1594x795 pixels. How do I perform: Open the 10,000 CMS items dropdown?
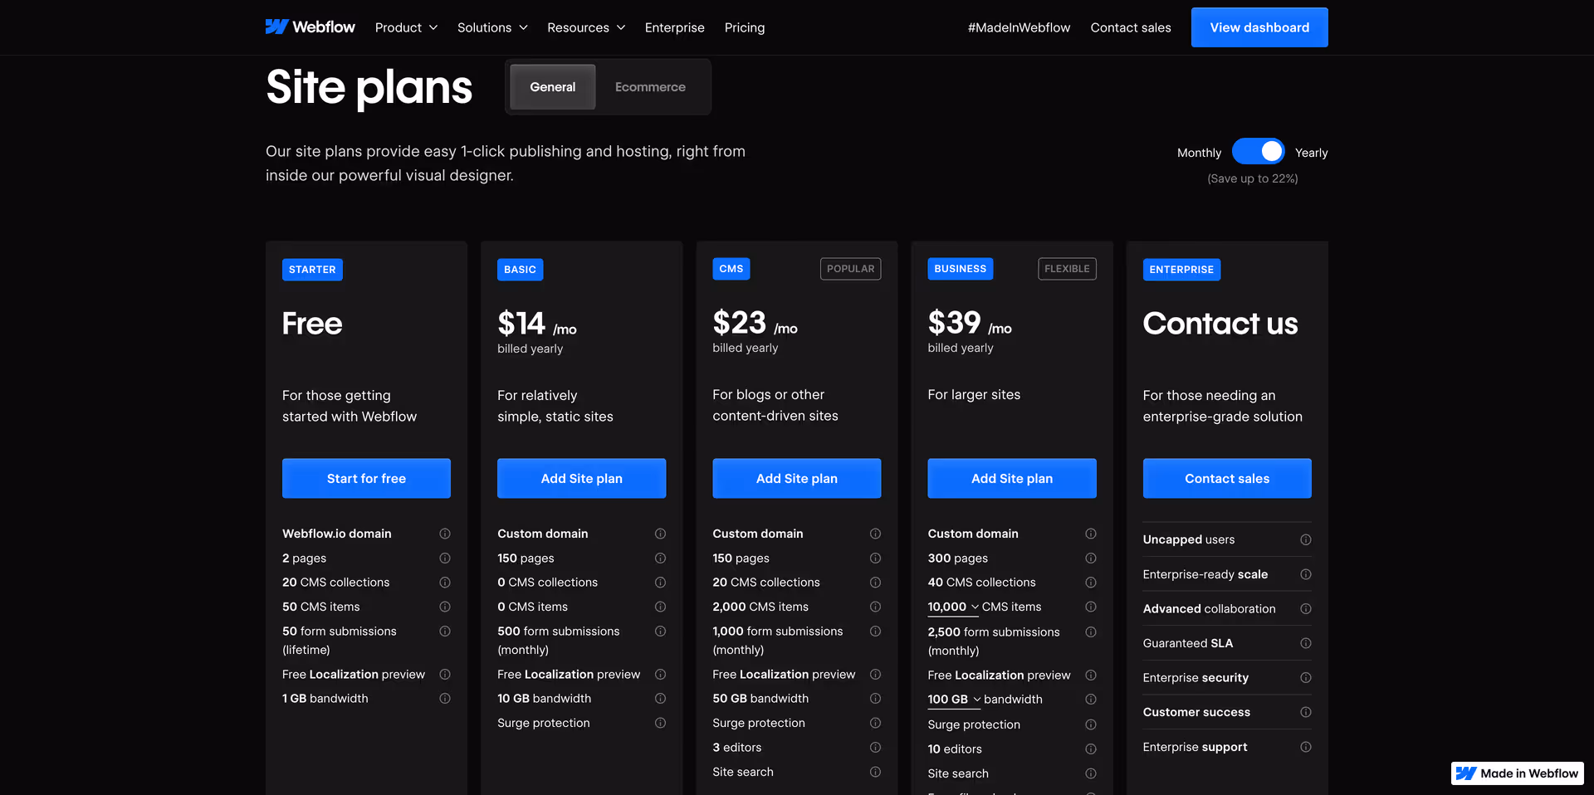(x=953, y=607)
